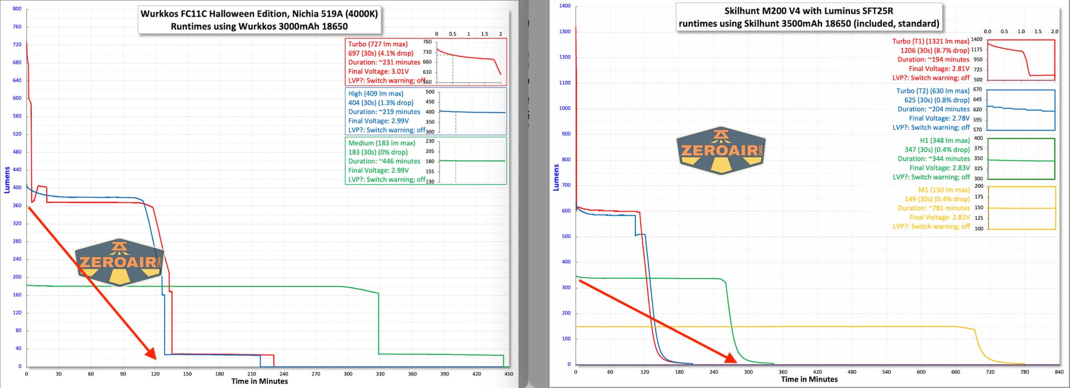Select the Skilhunt M200 V4 chart title box
The height and width of the screenshot is (388, 1070).
[809, 17]
